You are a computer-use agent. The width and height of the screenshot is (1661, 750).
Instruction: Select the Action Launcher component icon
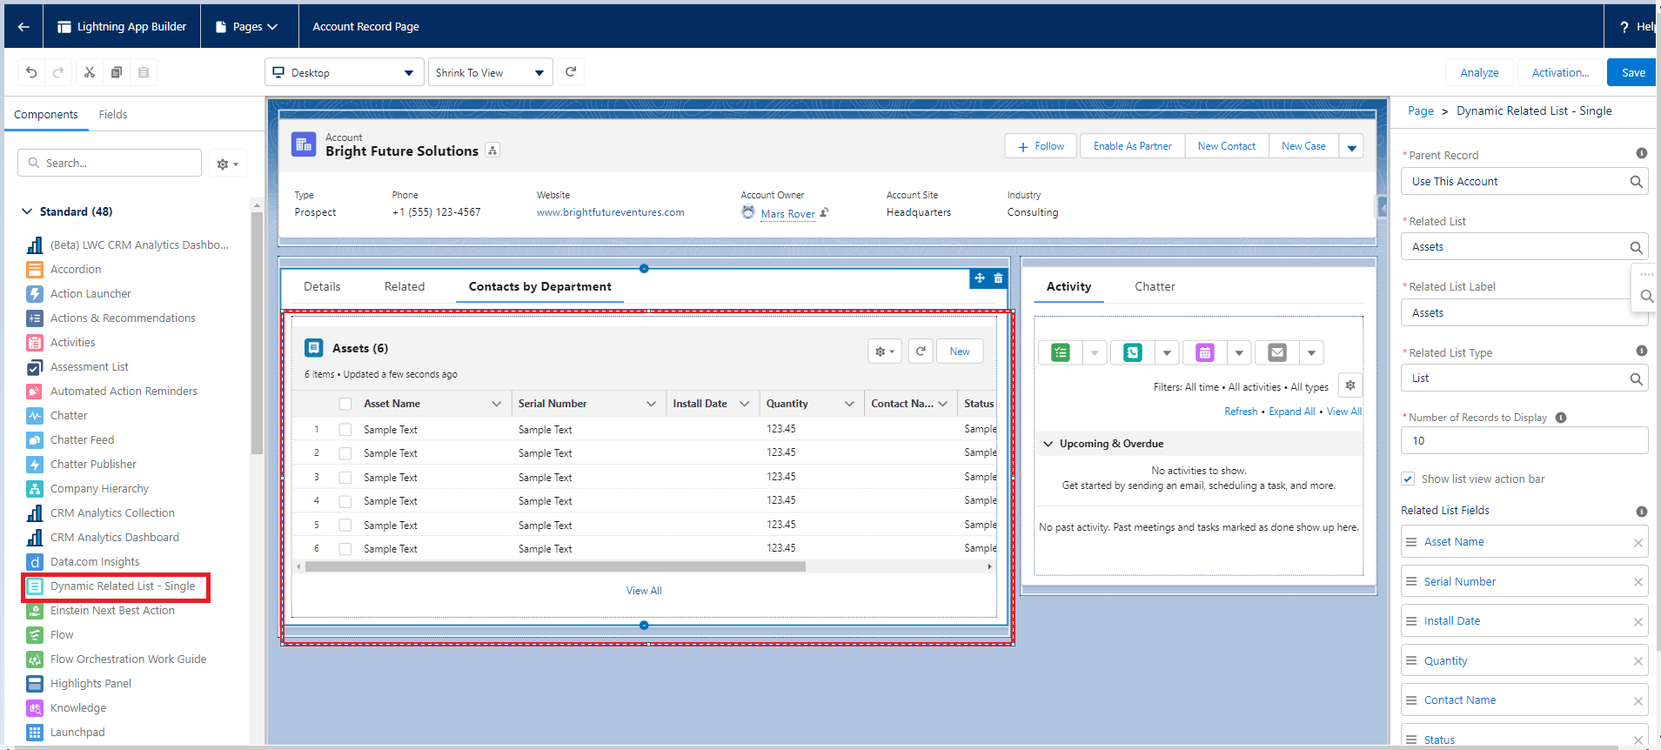[35, 294]
